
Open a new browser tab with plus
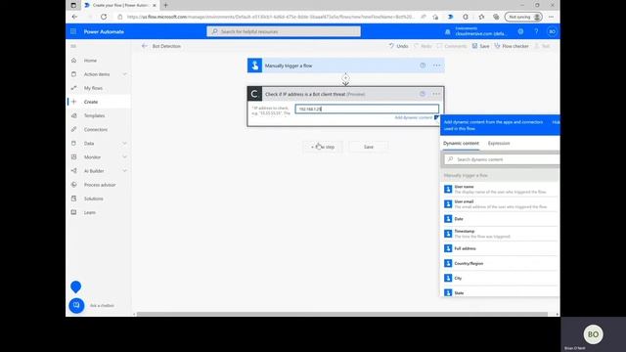click(165, 5)
